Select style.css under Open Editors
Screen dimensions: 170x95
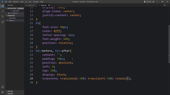[15, 13]
